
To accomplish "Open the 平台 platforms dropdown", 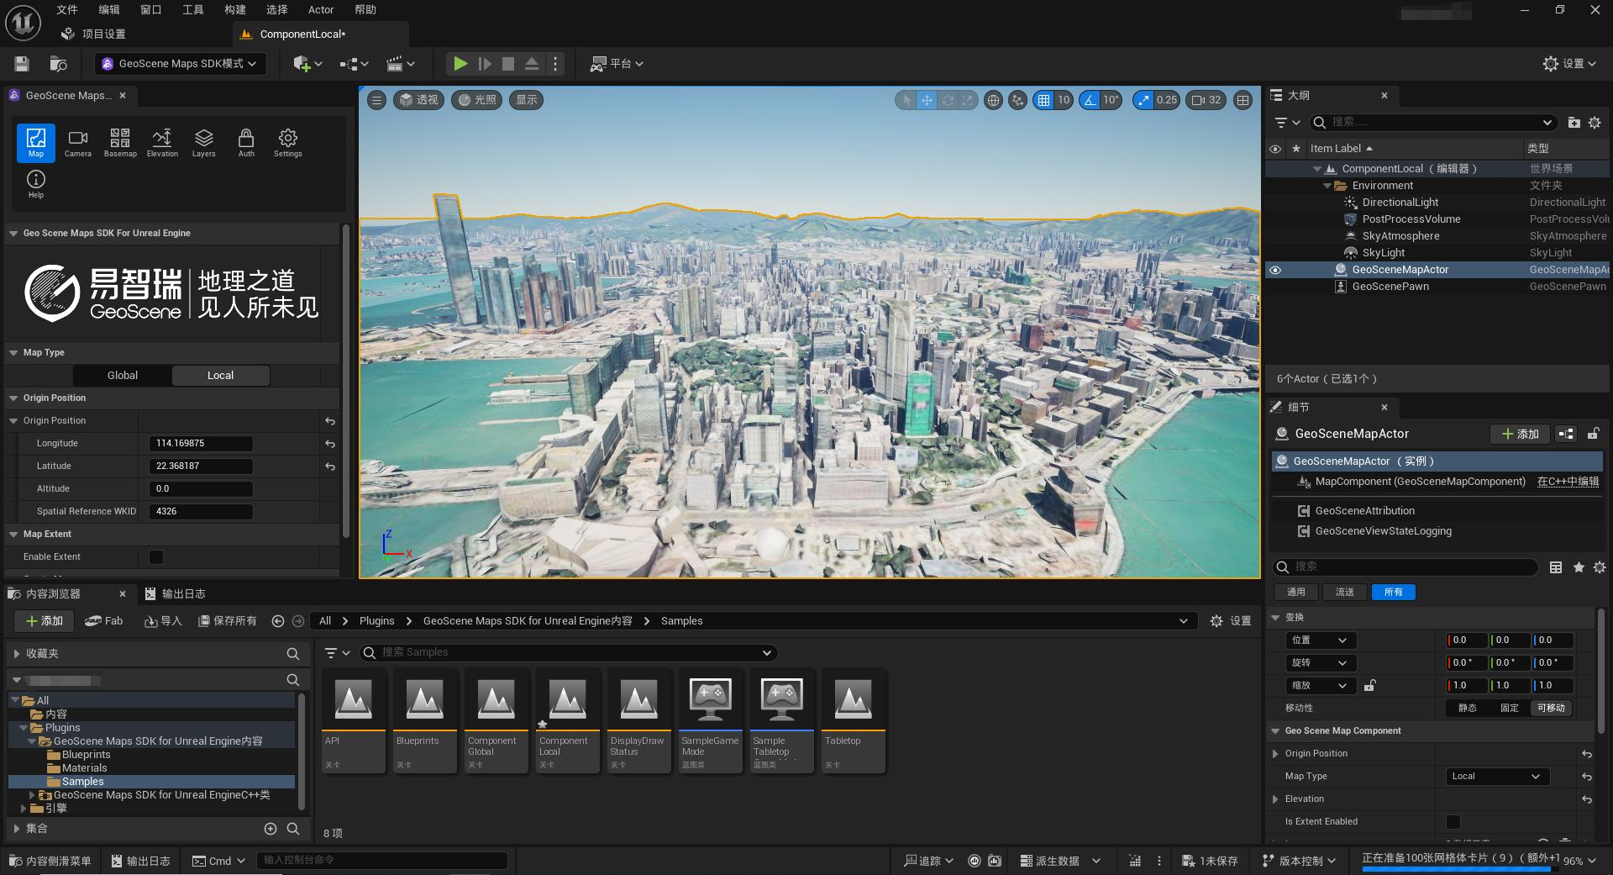I will tap(617, 64).
